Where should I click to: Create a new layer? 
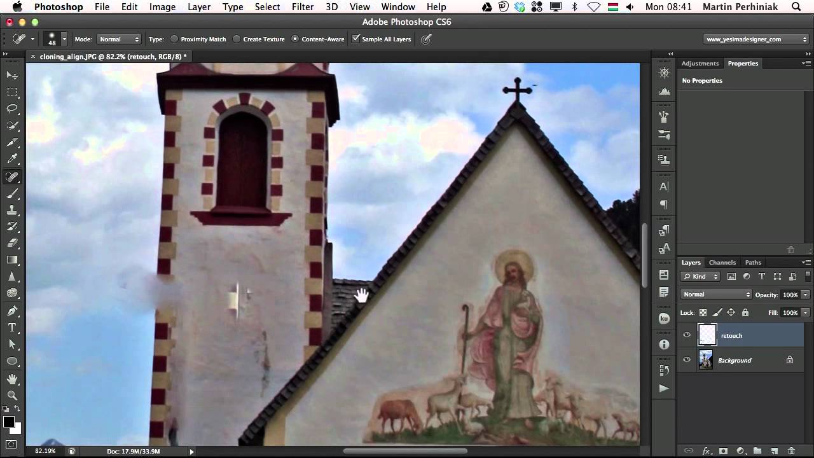coord(774,451)
